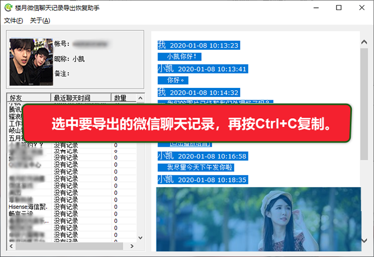Click the 帐号 account label
374x257 pixels.
[x=62, y=44]
